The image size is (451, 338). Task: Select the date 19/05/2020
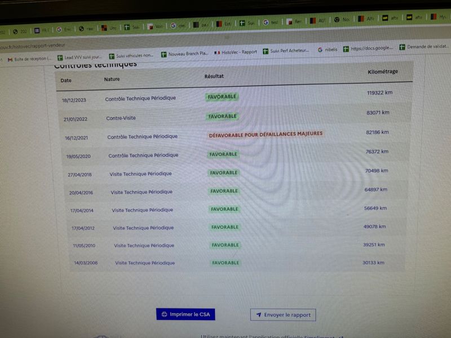(78, 157)
